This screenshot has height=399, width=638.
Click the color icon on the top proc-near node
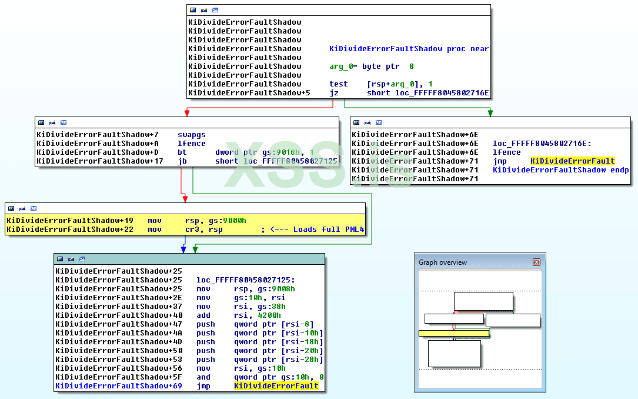pyautogui.click(x=193, y=10)
